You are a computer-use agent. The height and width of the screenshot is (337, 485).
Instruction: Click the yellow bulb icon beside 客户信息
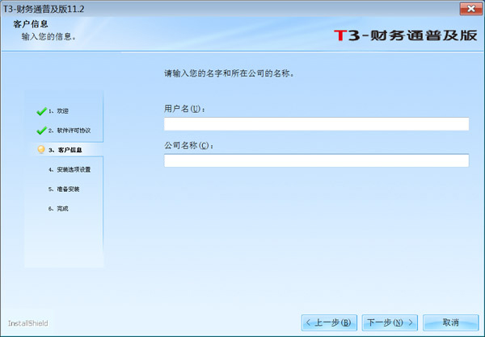click(40, 149)
